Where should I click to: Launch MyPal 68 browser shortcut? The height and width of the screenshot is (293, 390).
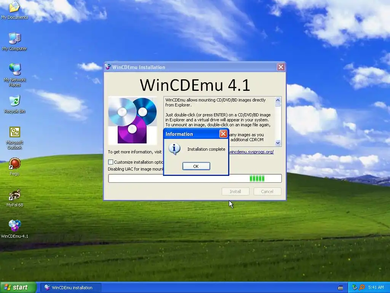(15, 198)
